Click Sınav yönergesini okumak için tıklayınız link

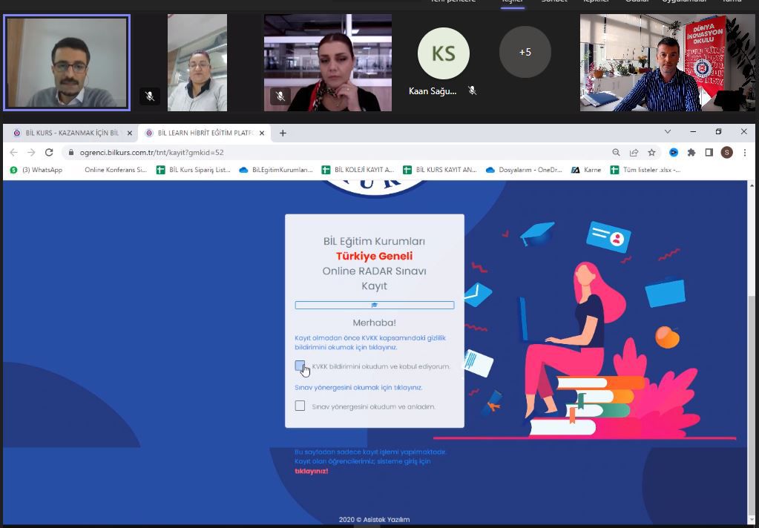358,388
